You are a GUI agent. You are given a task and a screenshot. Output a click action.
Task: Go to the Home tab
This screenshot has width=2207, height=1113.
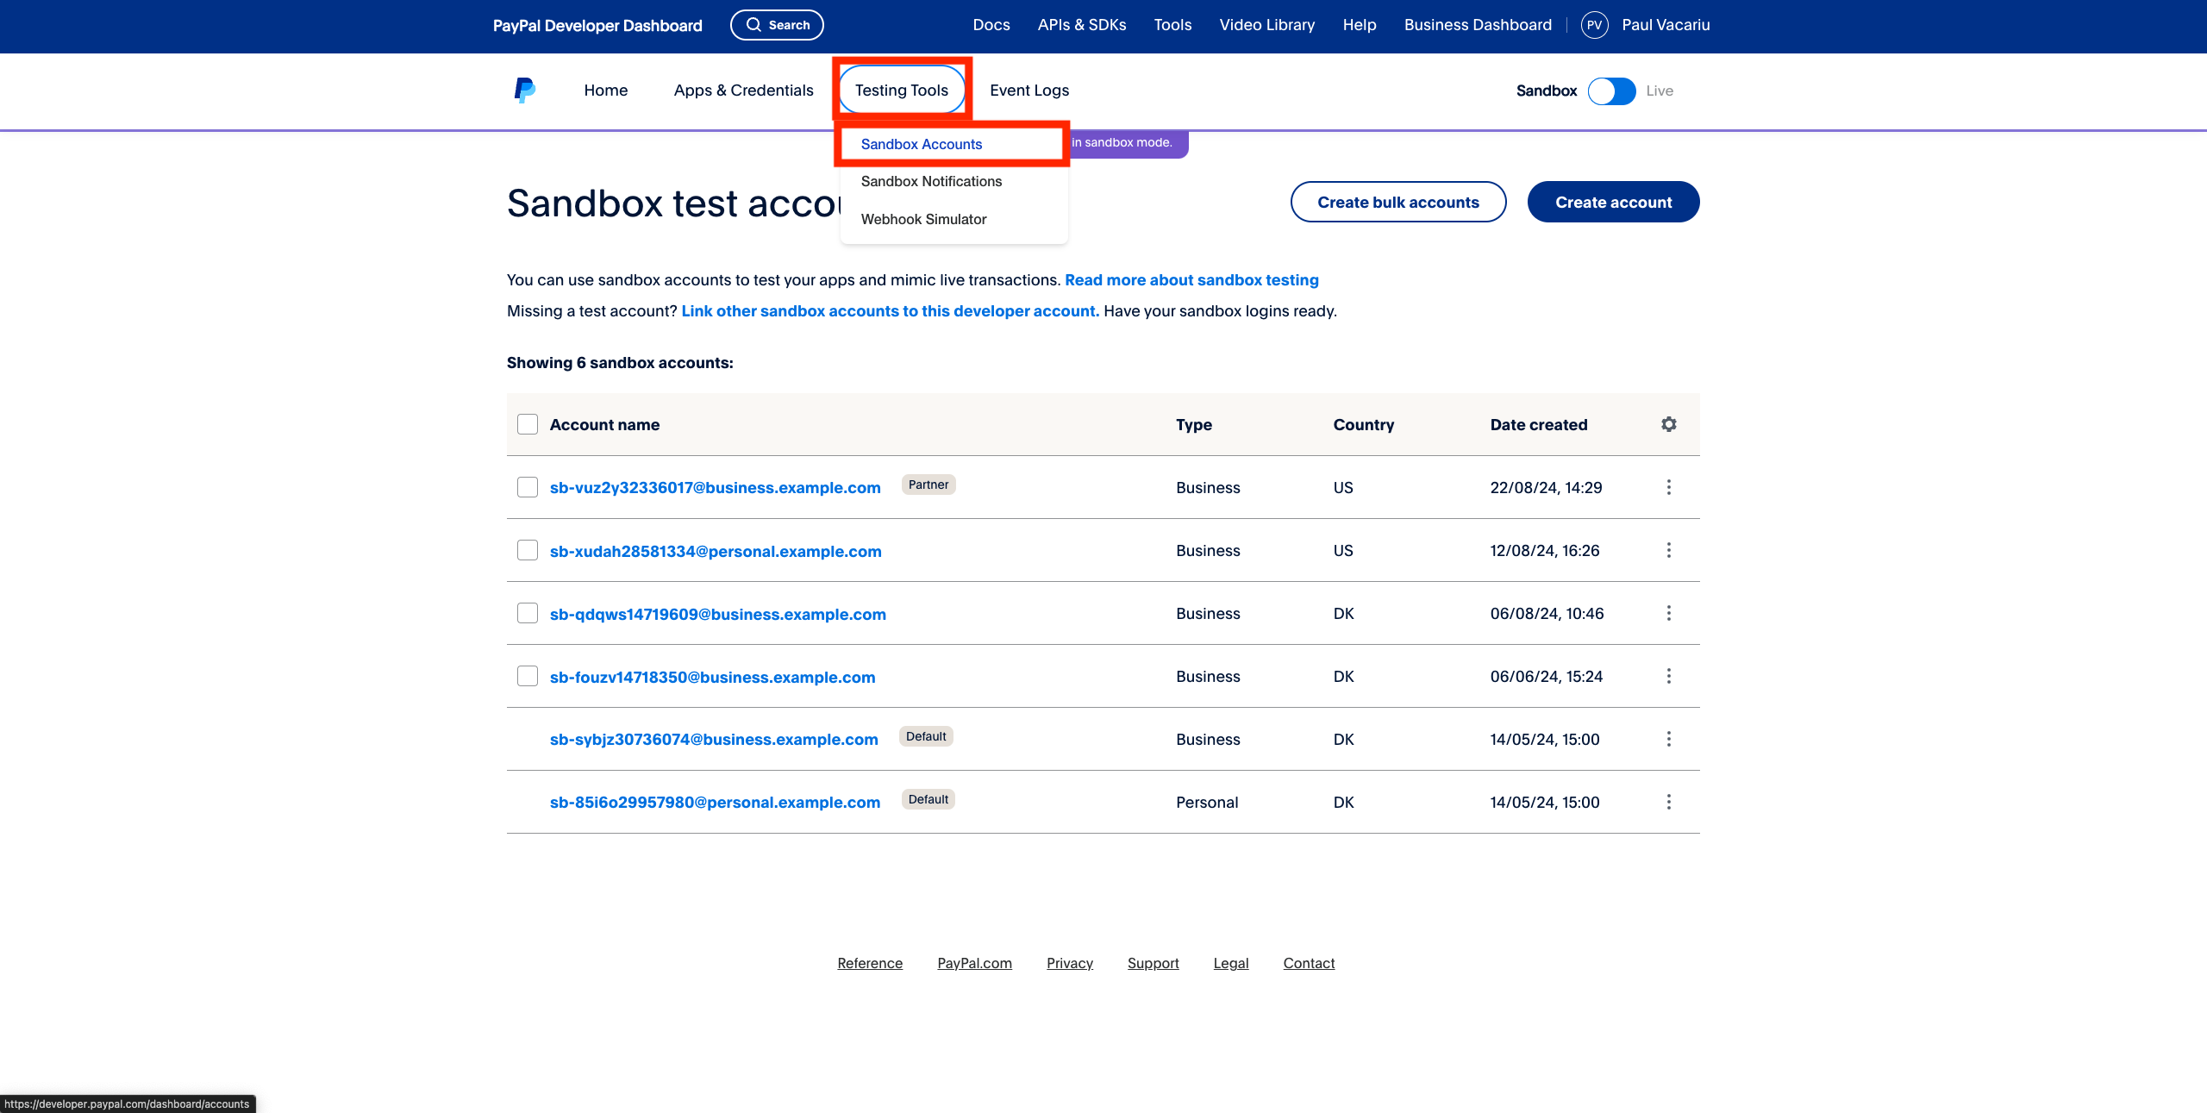click(606, 90)
